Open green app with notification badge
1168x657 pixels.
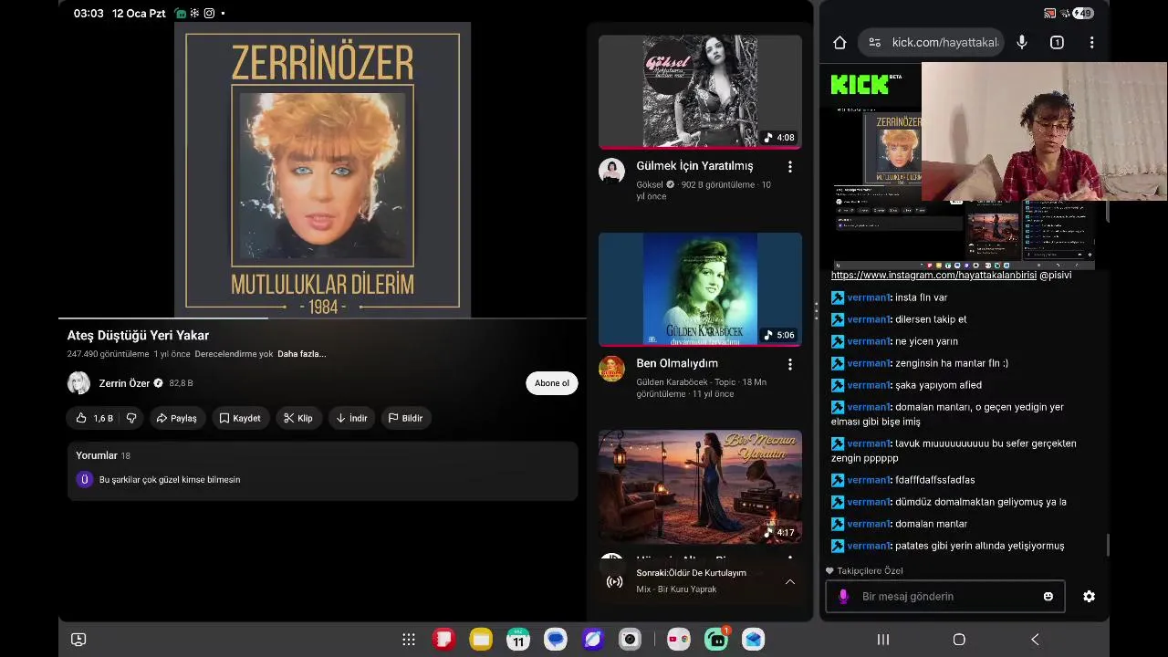pyautogui.click(x=716, y=640)
